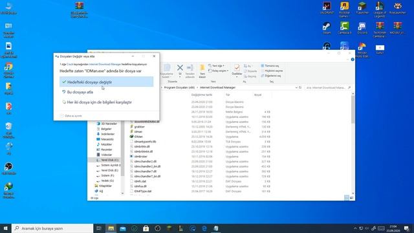The height and width of the screenshot is (233, 414).
Task: Open Steam desktop shortcut
Action: tap(327, 28)
